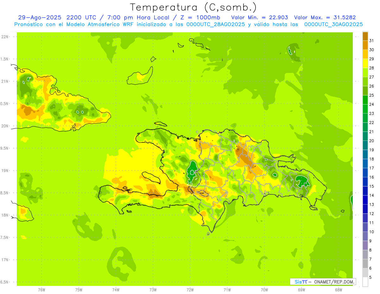Click the '18N' latitude axis label
The height and width of the screenshot is (294, 380).
click(4, 215)
